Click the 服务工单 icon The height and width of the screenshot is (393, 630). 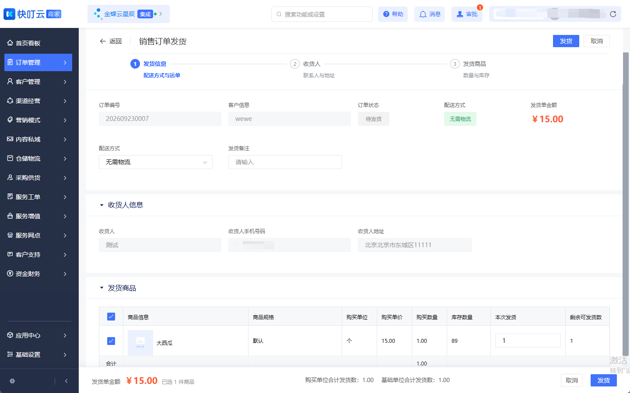[10, 196]
